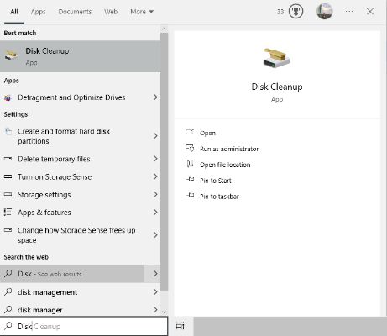Image resolution: width=387 pixels, height=336 pixels.
Task: Expand chevron for Create and format hard disk partitions
Action: [x=155, y=136]
